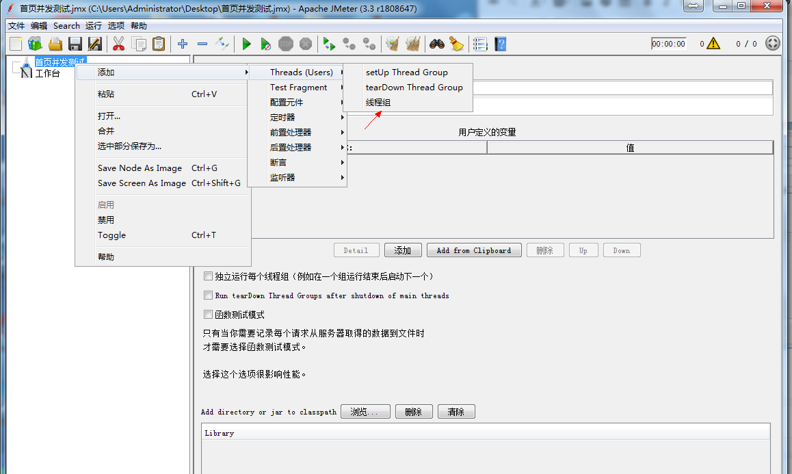Expand 监听器 submenu
This screenshot has width=792, height=474.
pyautogui.click(x=298, y=177)
